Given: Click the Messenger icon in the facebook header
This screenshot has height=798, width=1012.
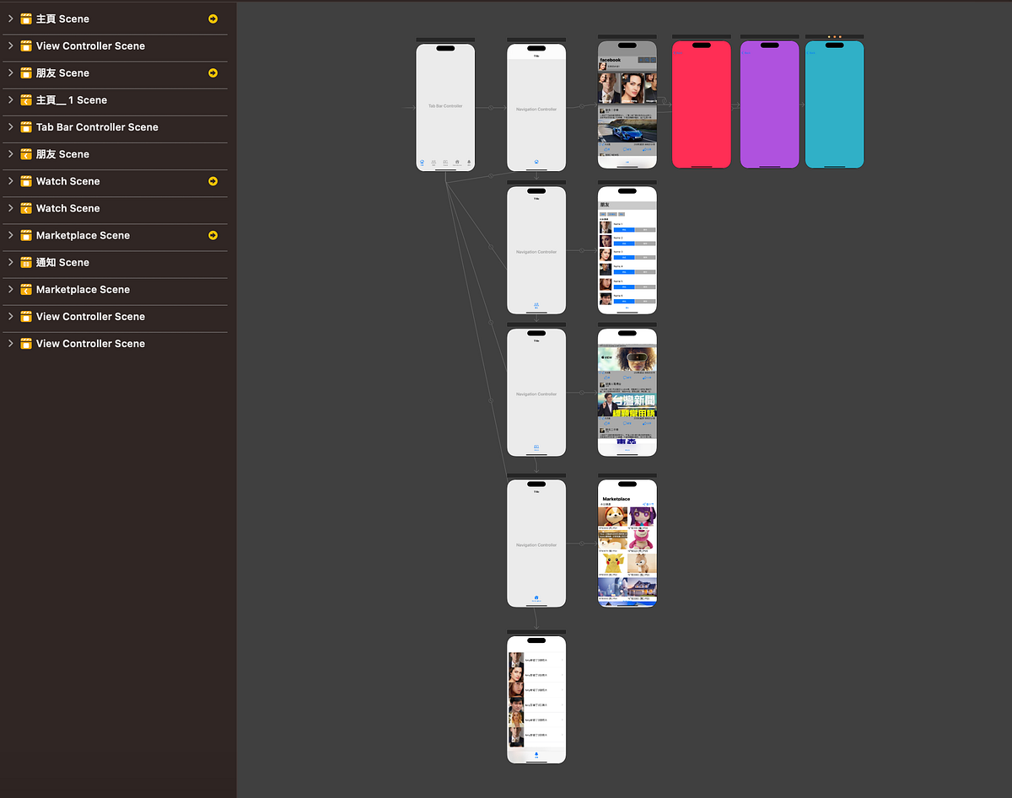Looking at the screenshot, I should click(653, 60).
